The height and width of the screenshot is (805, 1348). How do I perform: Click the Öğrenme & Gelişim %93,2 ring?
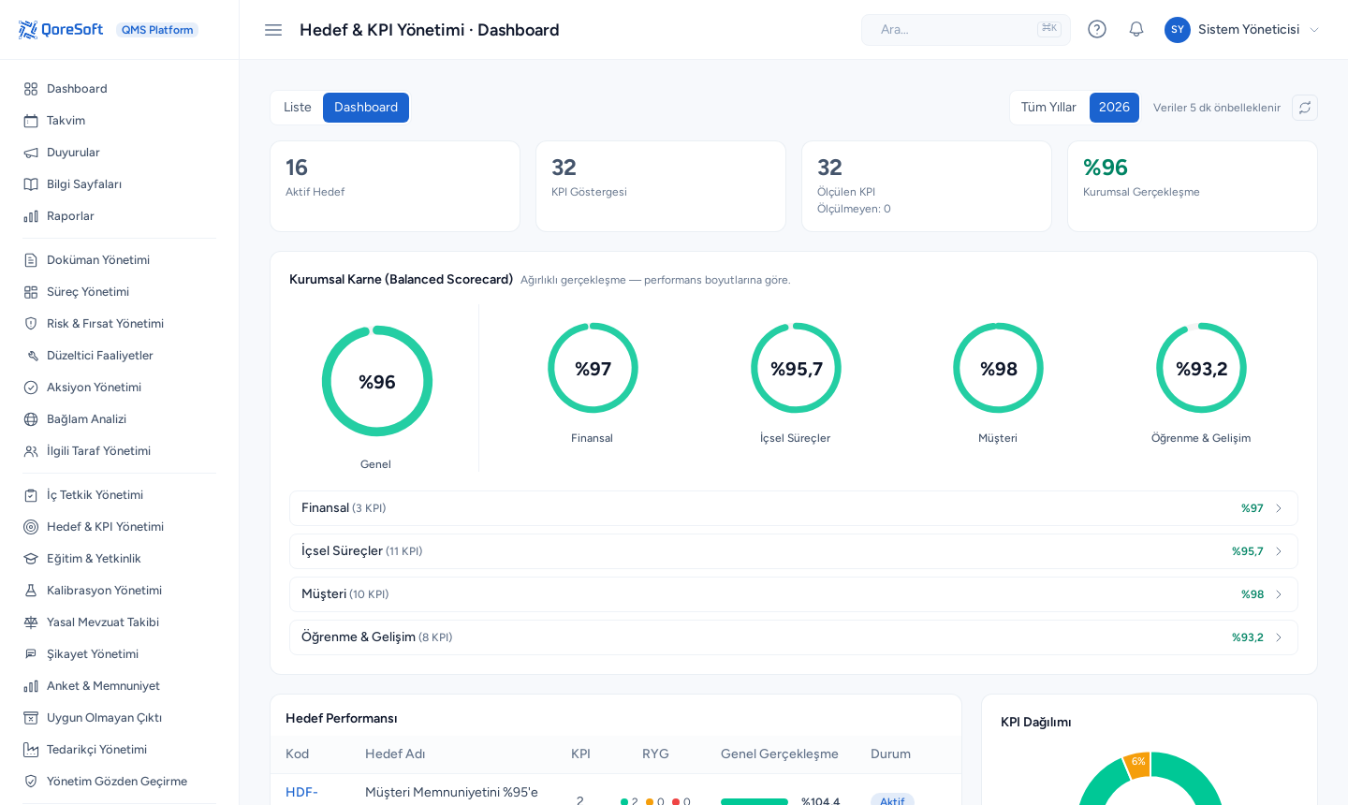pos(1201,368)
